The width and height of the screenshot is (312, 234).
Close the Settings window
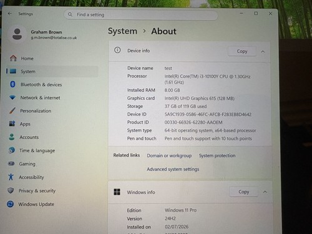[270, 14]
